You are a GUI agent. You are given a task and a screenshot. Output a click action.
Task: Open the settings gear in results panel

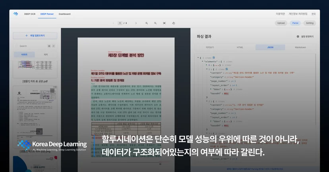point(298,36)
